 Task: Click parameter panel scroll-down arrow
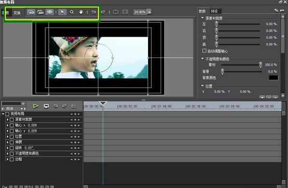pyautogui.click(x=283, y=95)
